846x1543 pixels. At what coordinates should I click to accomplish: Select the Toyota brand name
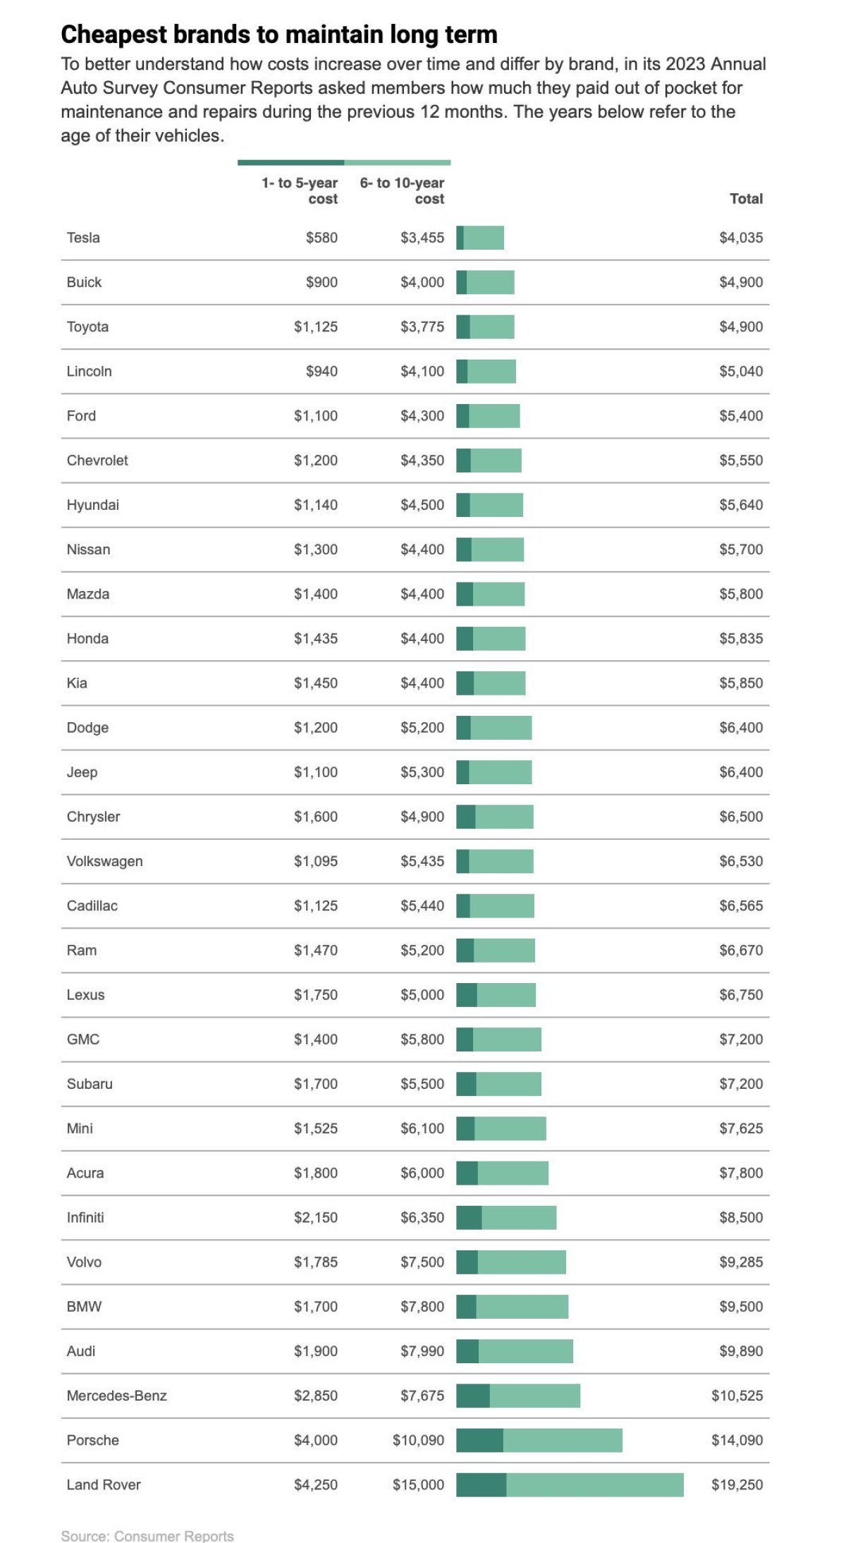point(87,327)
